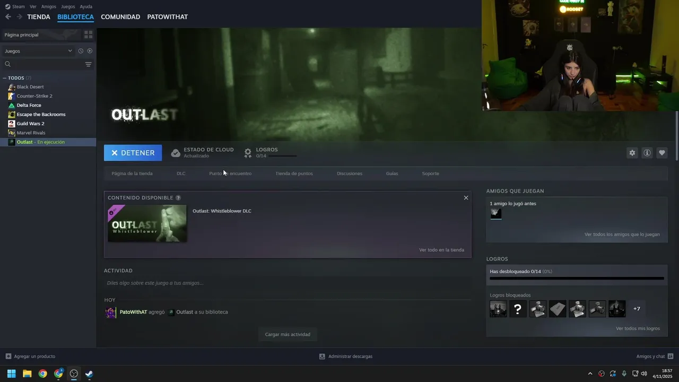This screenshot has height=382, width=679.
Task: Open the library grid view icon
Action: pos(89,34)
